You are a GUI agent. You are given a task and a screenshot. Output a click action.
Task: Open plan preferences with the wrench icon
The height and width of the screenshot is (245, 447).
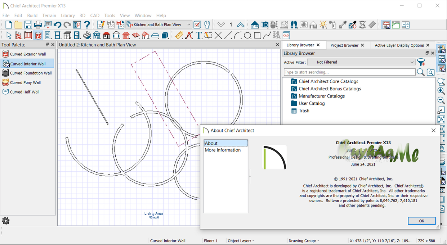click(x=207, y=25)
